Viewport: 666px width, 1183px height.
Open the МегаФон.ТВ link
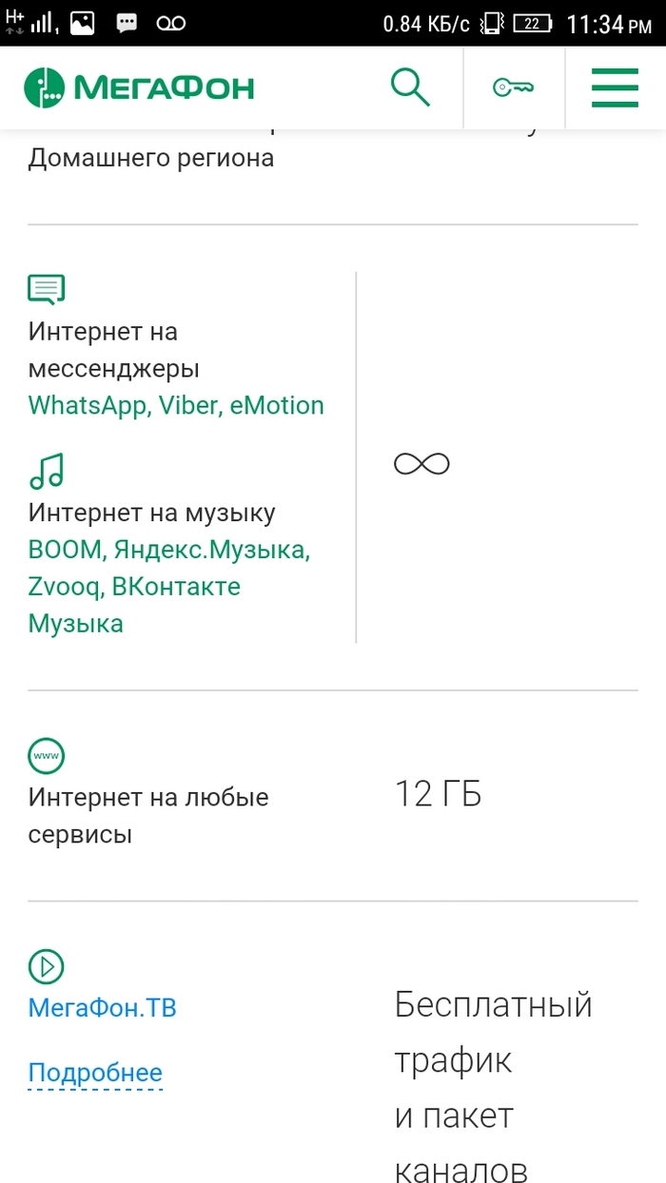click(103, 1008)
